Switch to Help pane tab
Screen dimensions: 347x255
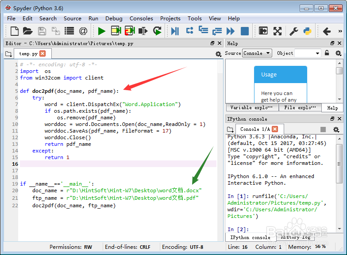(x=332, y=108)
